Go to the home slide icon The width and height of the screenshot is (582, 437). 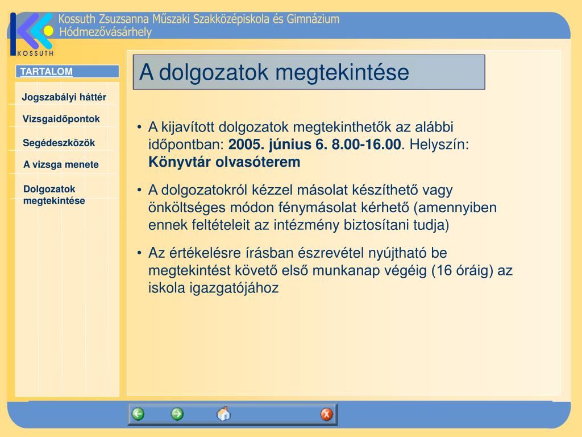[x=223, y=414]
